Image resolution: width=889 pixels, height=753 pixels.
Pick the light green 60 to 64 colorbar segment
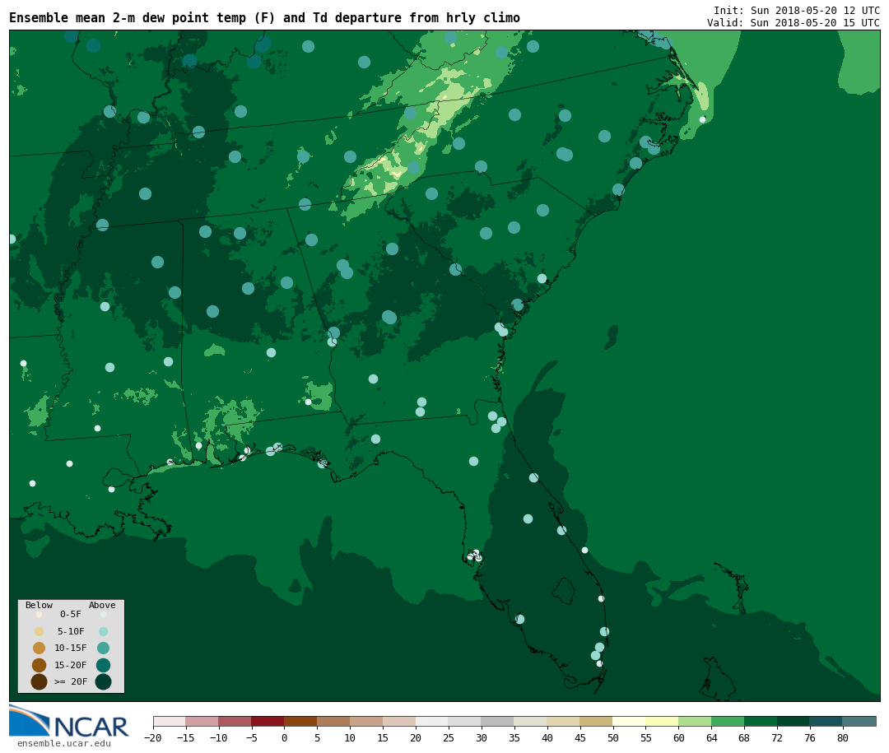695,721
